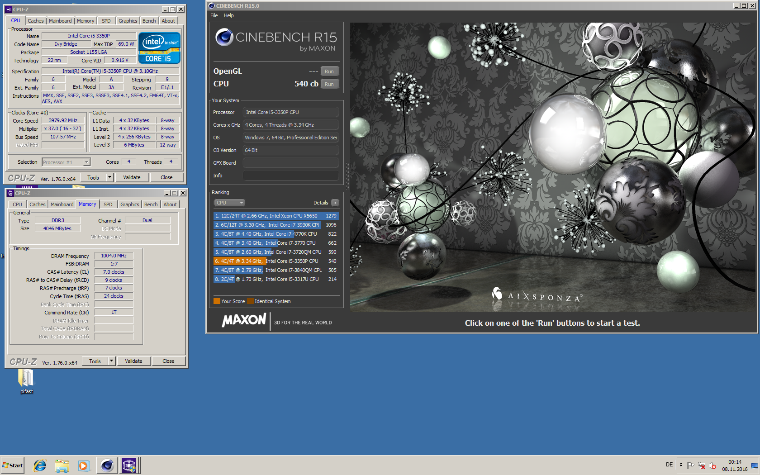This screenshot has width=760, height=475.
Task: Click the Details label in Ranking
Action: coord(321,203)
